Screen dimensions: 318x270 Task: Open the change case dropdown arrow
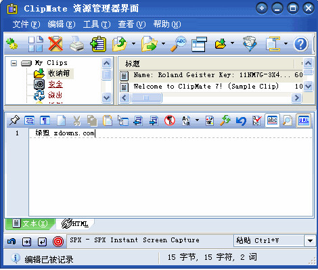(x=197, y=120)
